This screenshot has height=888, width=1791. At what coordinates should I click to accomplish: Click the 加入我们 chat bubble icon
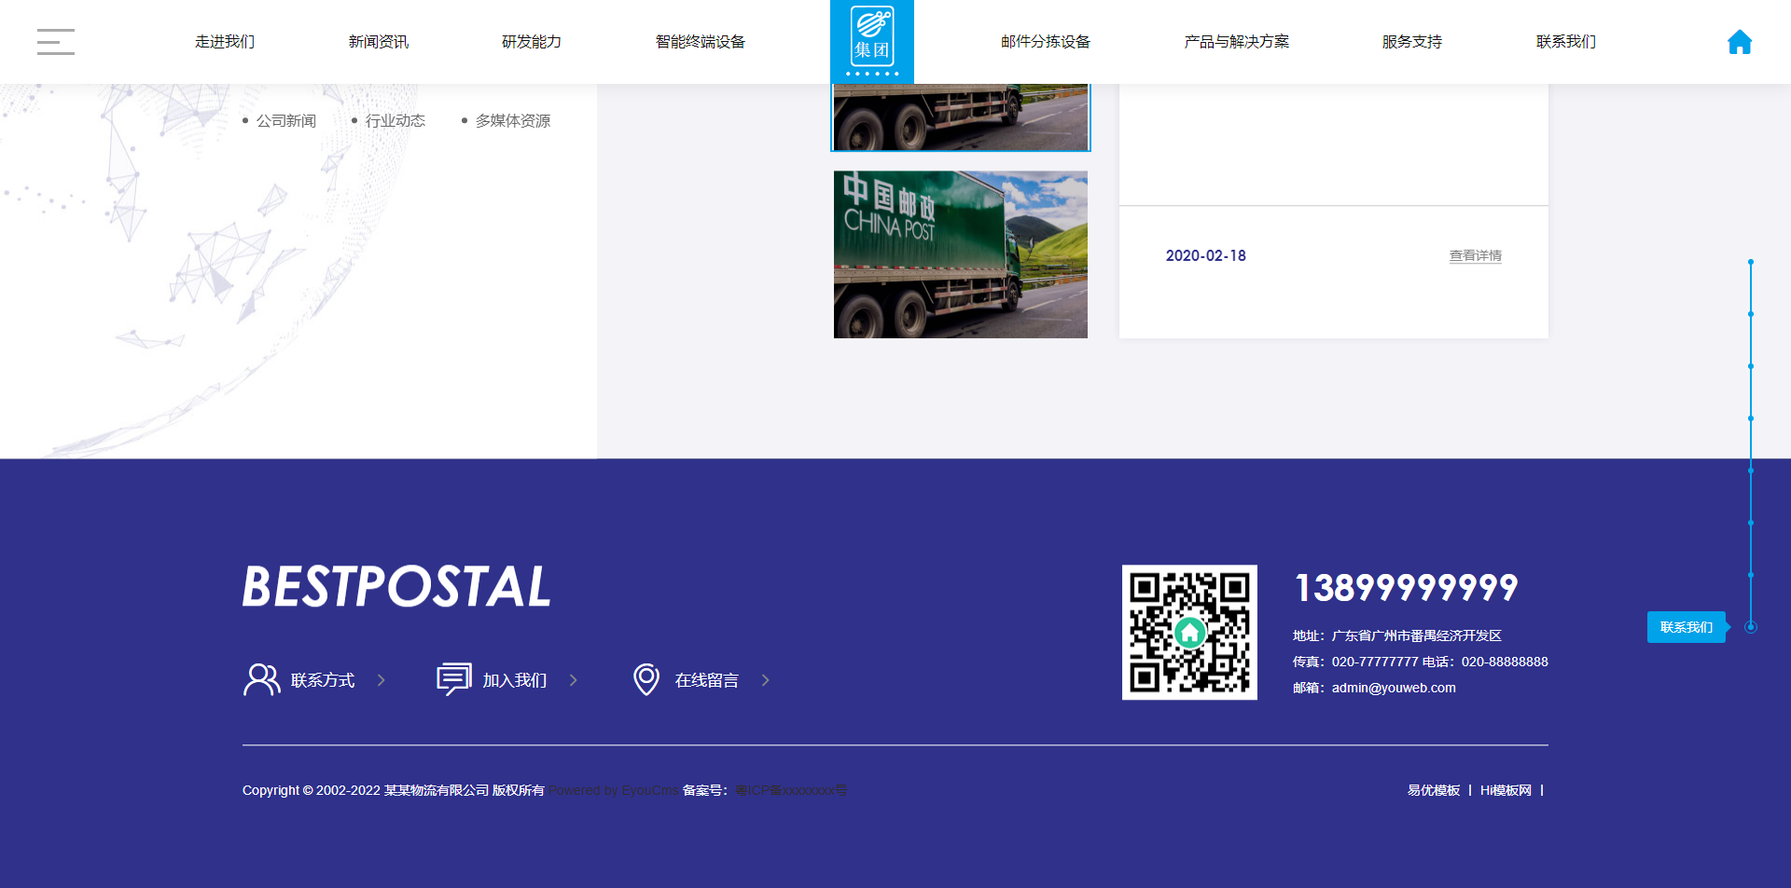point(454,679)
